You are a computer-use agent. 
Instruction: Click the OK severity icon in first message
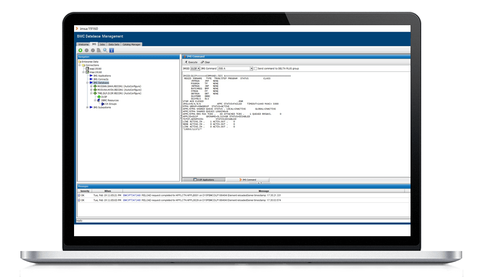click(x=79, y=195)
